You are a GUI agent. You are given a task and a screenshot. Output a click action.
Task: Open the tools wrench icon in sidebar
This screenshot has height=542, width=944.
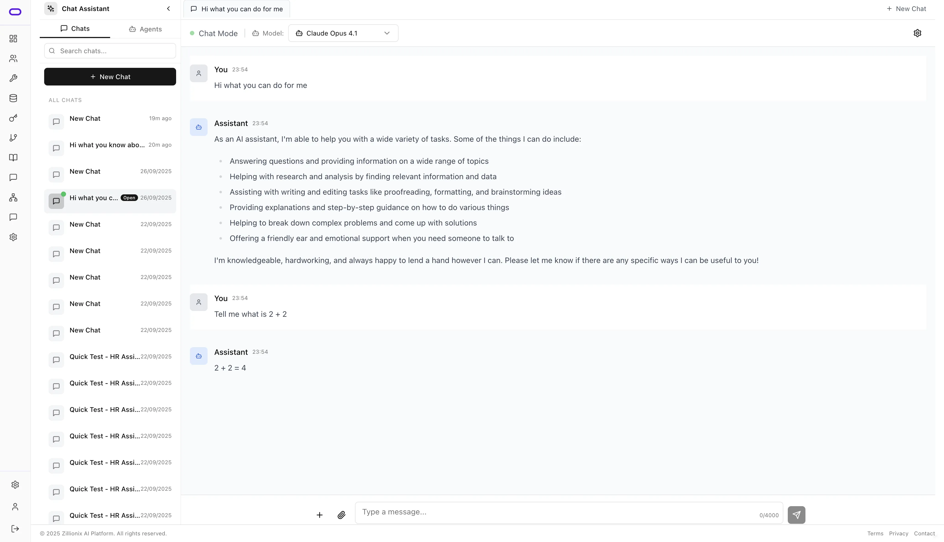[14, 78]
